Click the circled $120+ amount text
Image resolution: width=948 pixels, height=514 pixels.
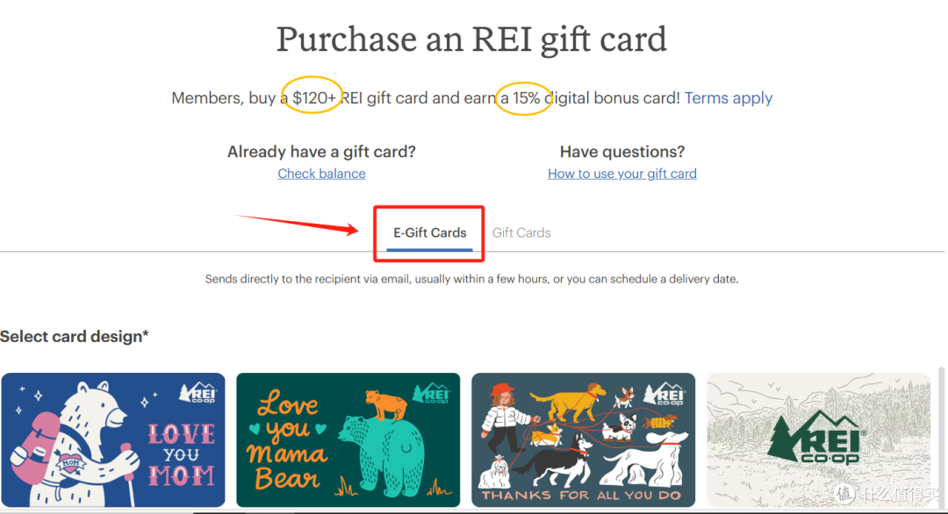pyautogui.click(x=313, y=98)
